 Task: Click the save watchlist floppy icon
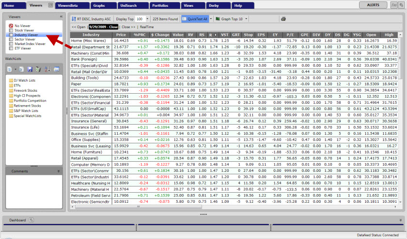click(x=30, y=70)
